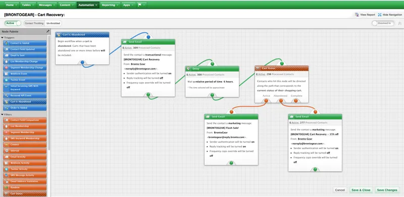Open the flag dropdown menu
Image resolution: width=404 pixels, height=197 pixels.
tap(141, 5)
